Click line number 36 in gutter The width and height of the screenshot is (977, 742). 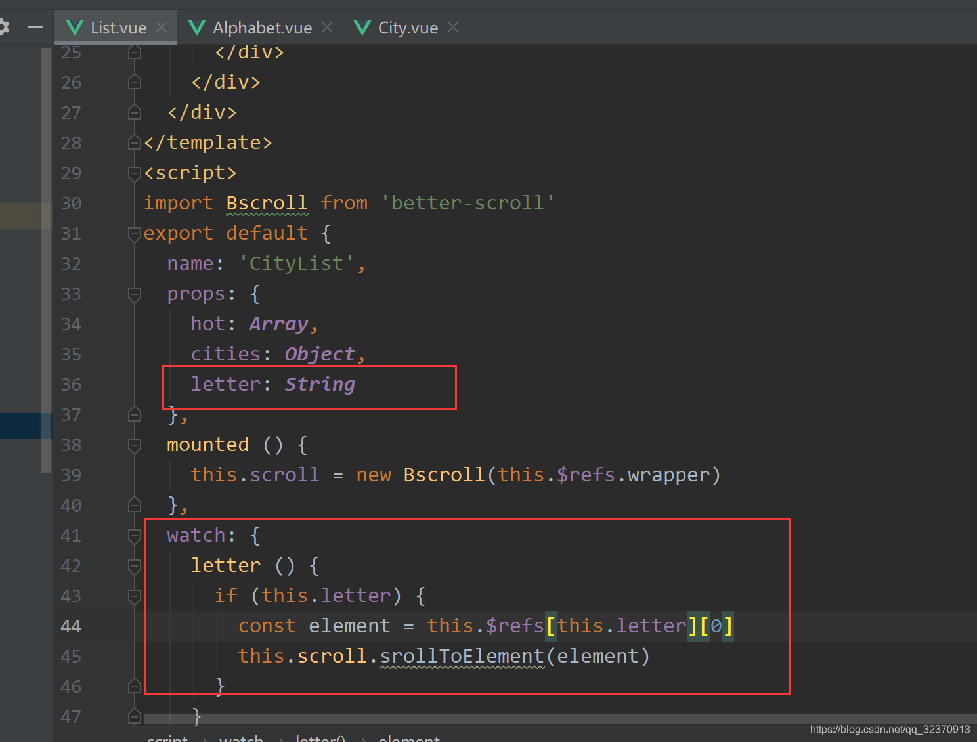[x=71, y=385]
